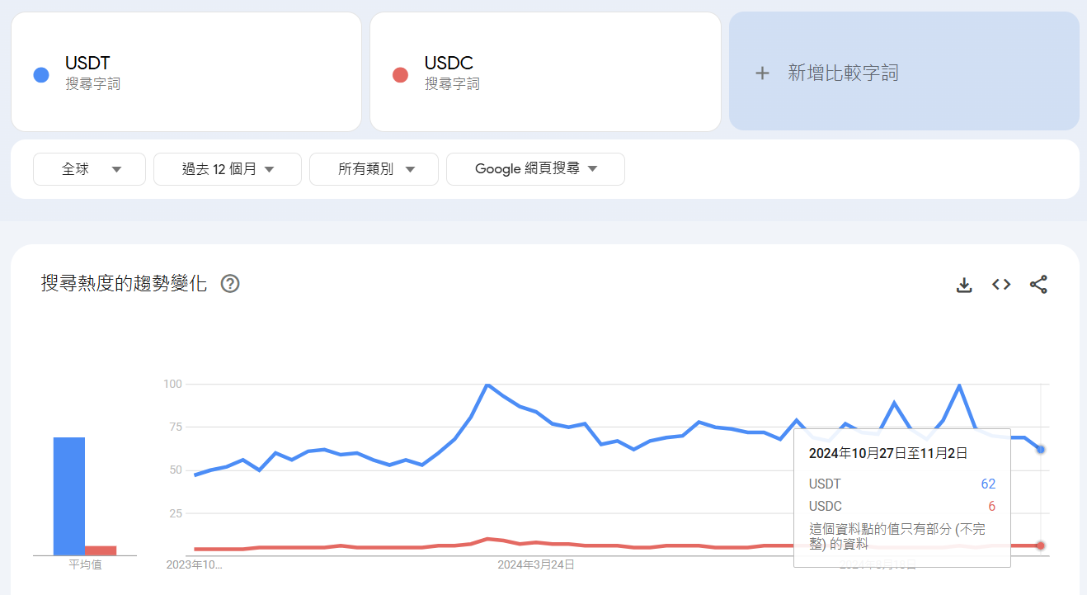Download the trend data file
This screenshot has height=595, width=1087.
pyautogui.click(x=963, y=284)
